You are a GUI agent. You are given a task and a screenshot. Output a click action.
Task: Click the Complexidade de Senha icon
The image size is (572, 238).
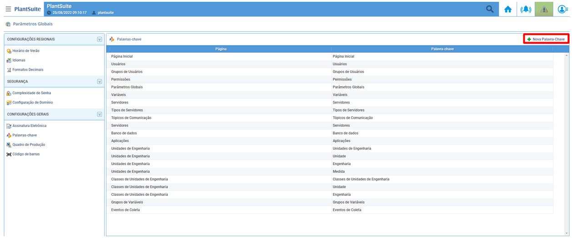tap(9, 93)
